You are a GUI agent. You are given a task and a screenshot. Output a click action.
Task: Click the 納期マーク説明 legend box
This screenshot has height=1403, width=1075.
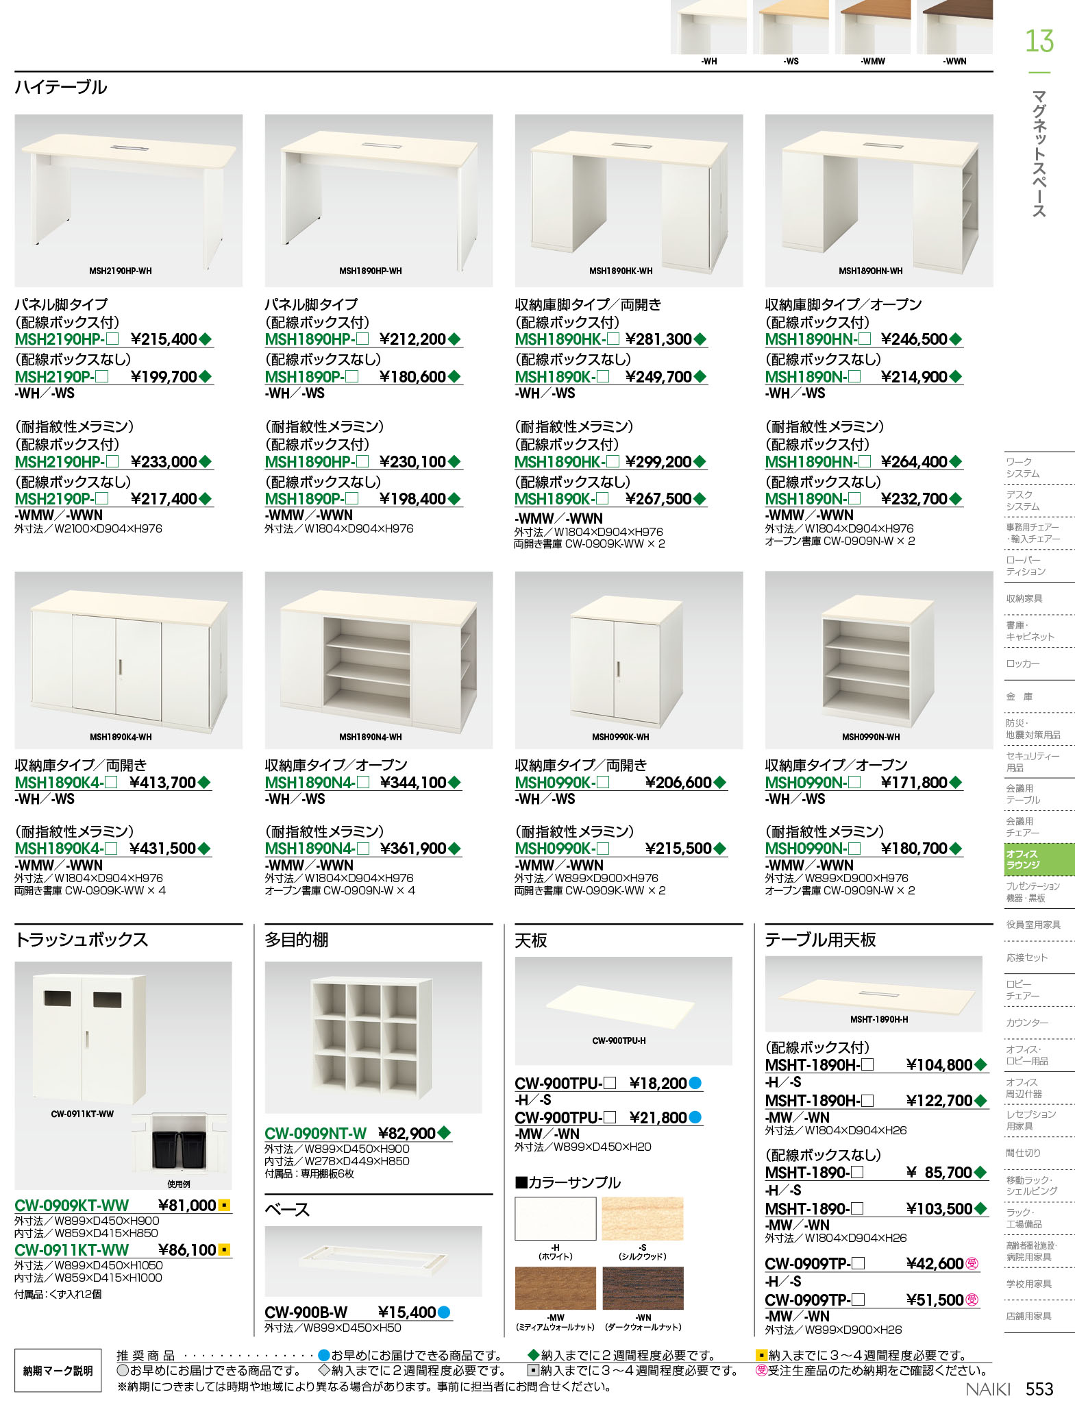(x=58, y=1371)
